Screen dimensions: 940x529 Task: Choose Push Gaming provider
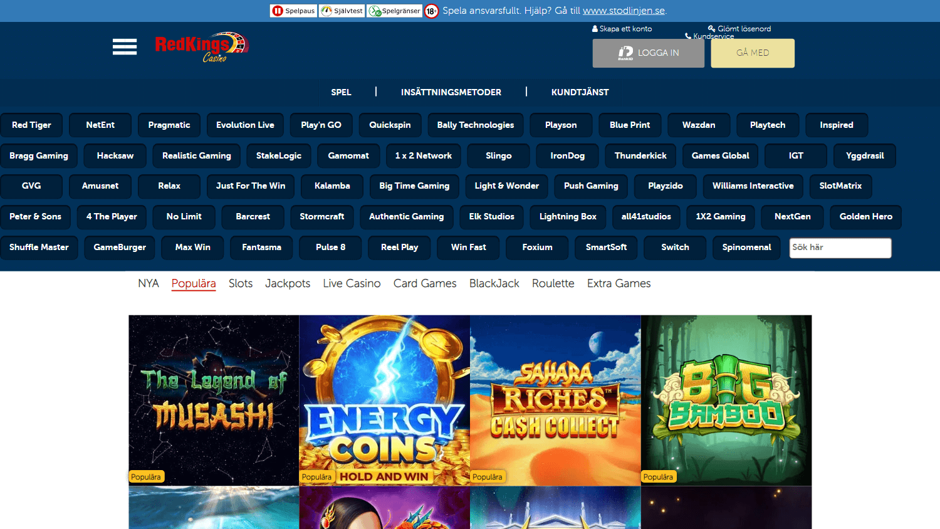point(591,186)
